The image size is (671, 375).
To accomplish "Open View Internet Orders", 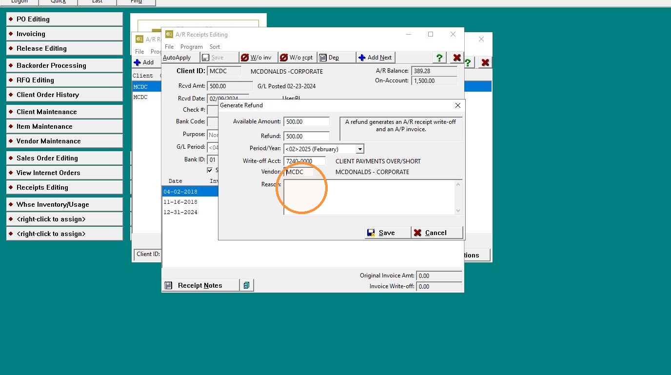I will coord(64,173).
